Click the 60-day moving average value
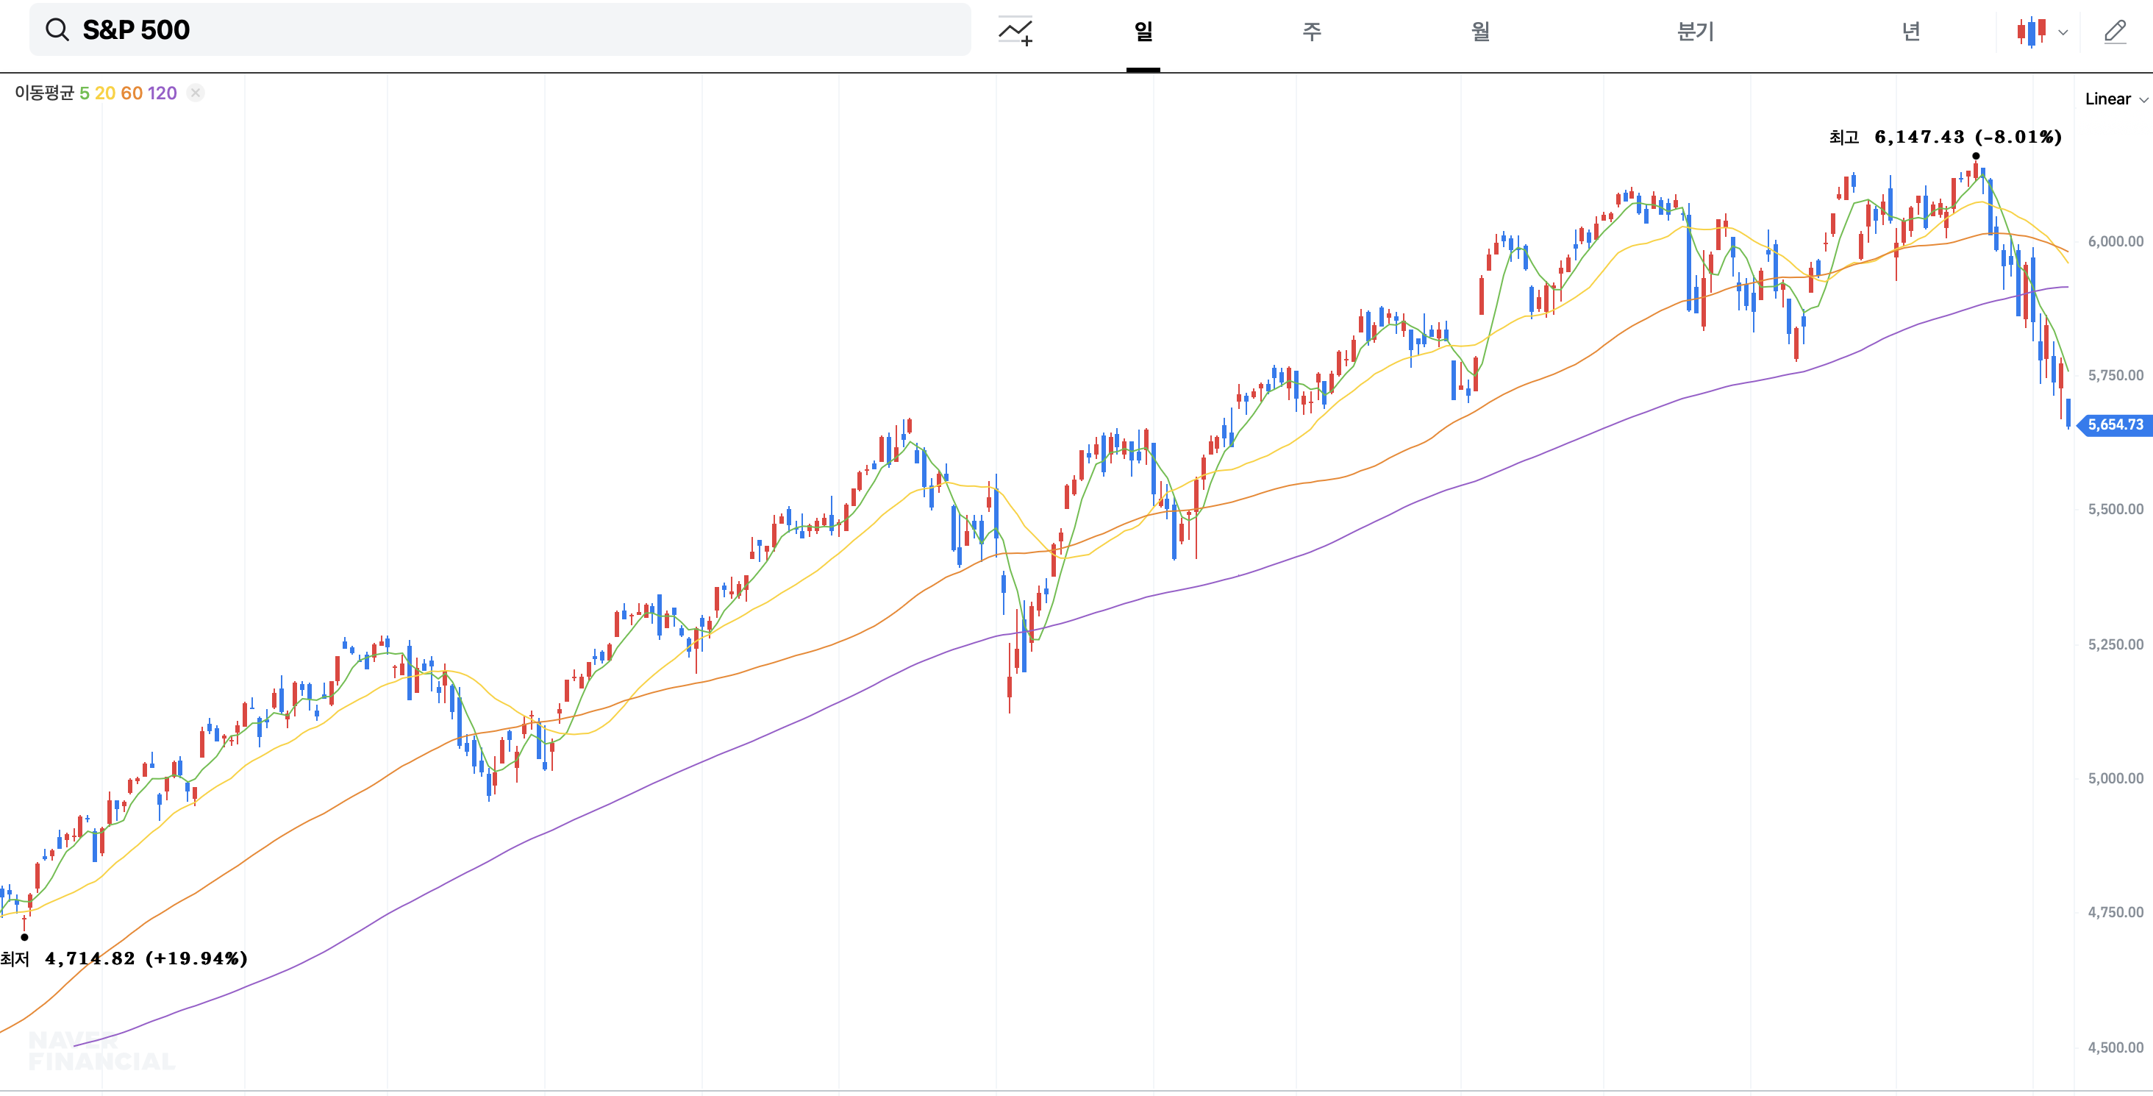Screen dimensions: 2153x1096 (132, 93)
